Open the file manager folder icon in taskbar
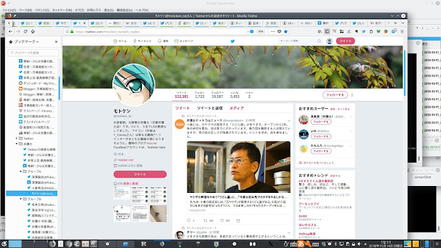Screen dimensions: 441x248 125,244
